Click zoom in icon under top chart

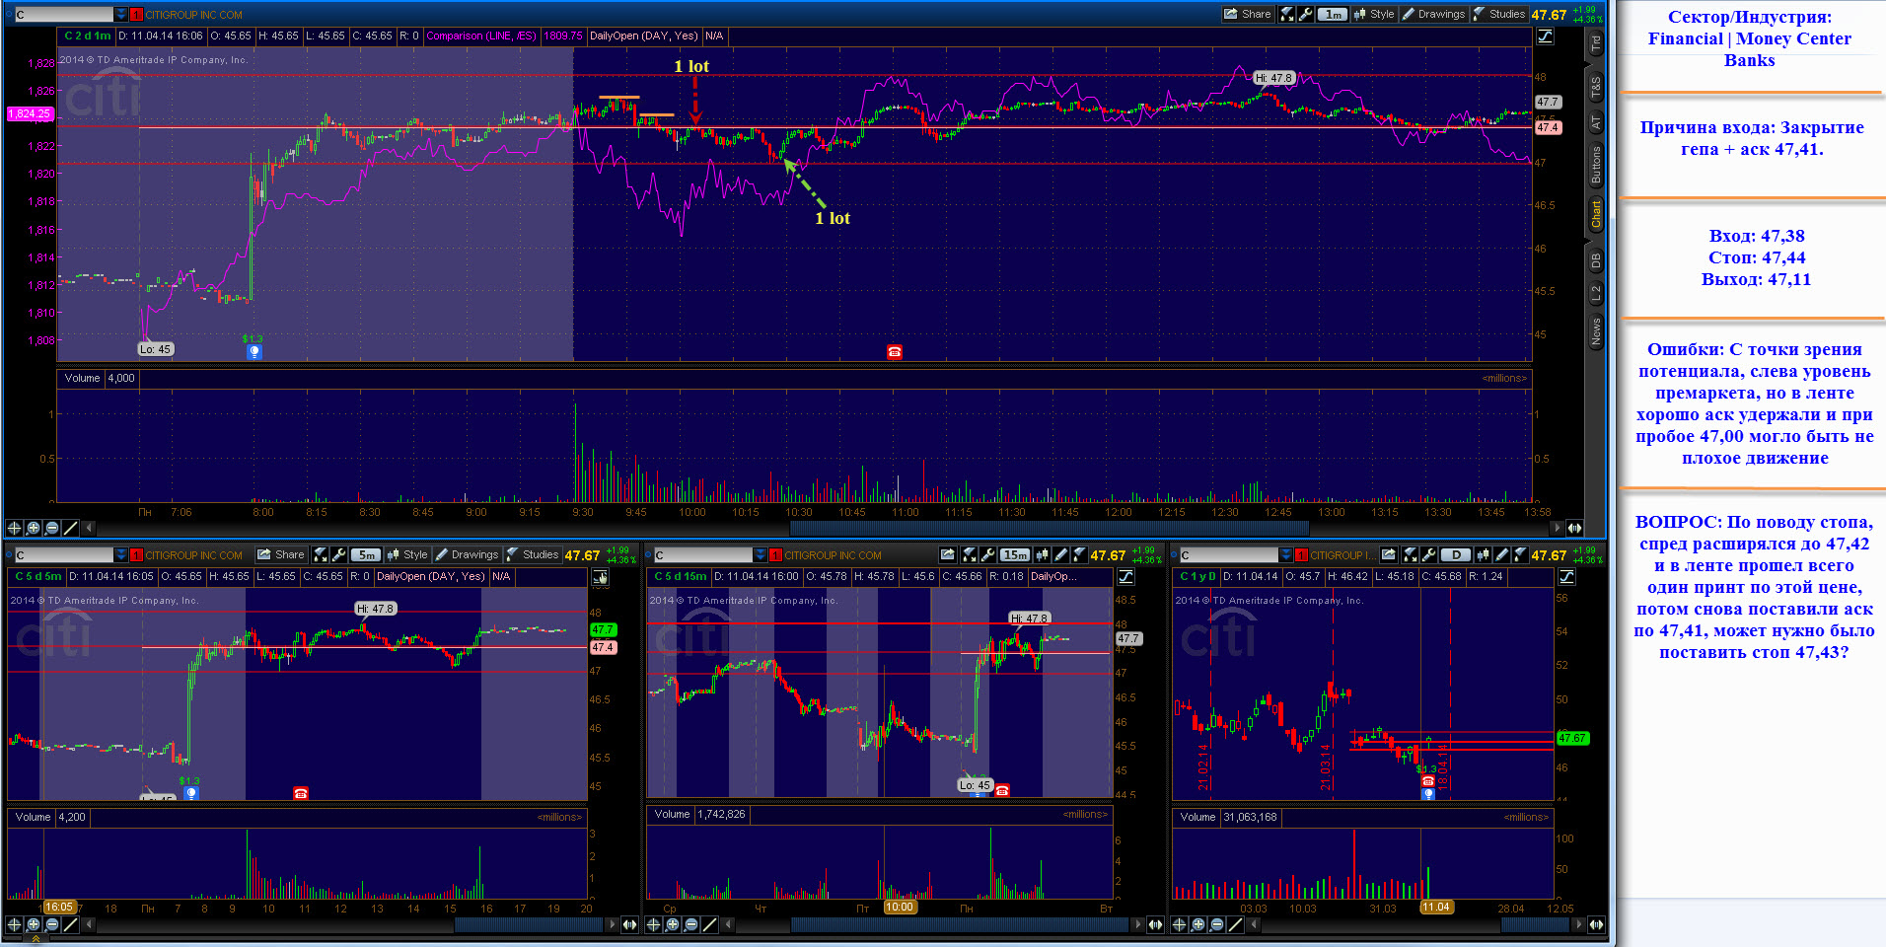tap(33, 528)
